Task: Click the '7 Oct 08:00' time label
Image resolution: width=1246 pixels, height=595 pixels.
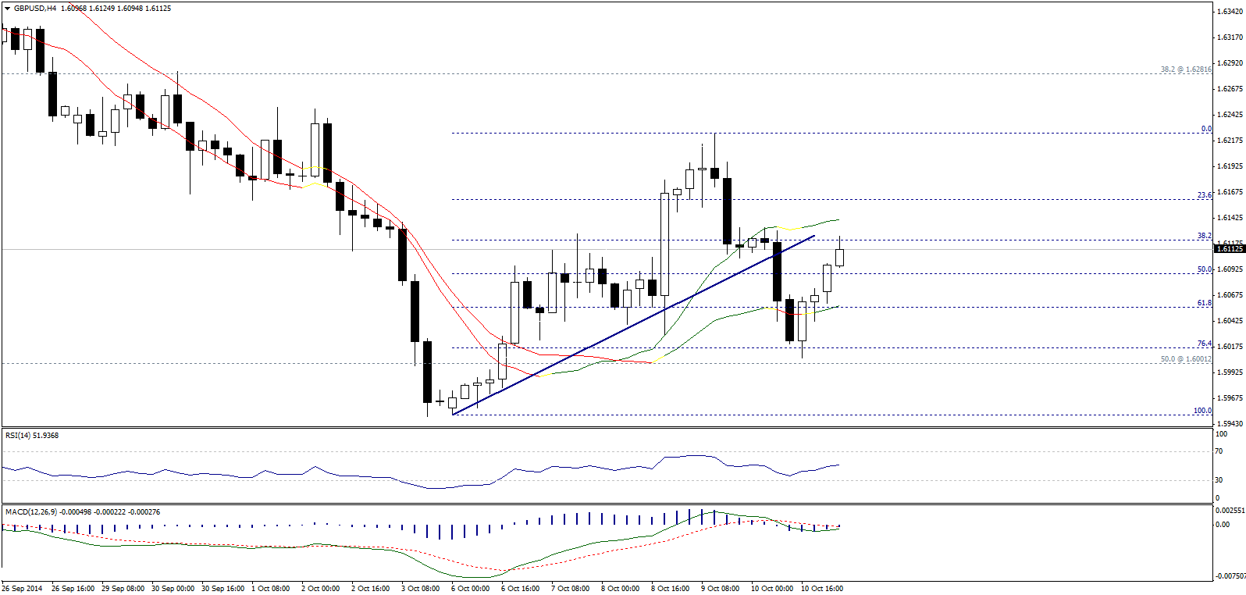Action: point(570,588)
